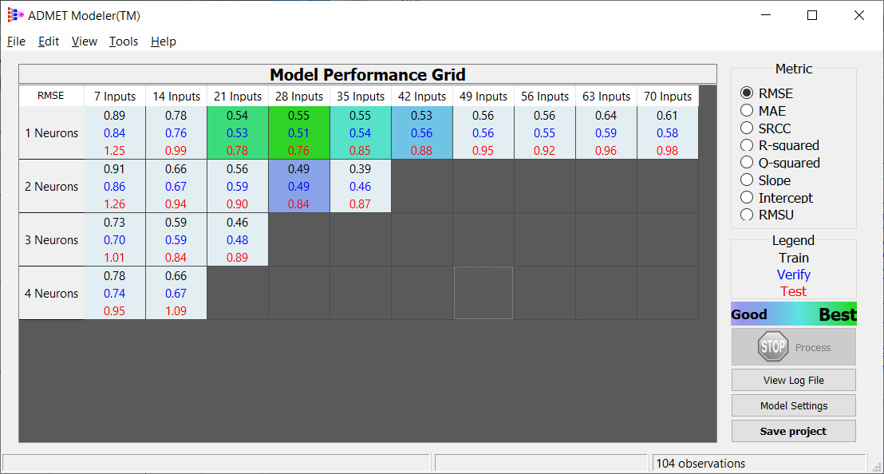Open the View menu
The width and height of the screenshot is (884, 474).
84,41
